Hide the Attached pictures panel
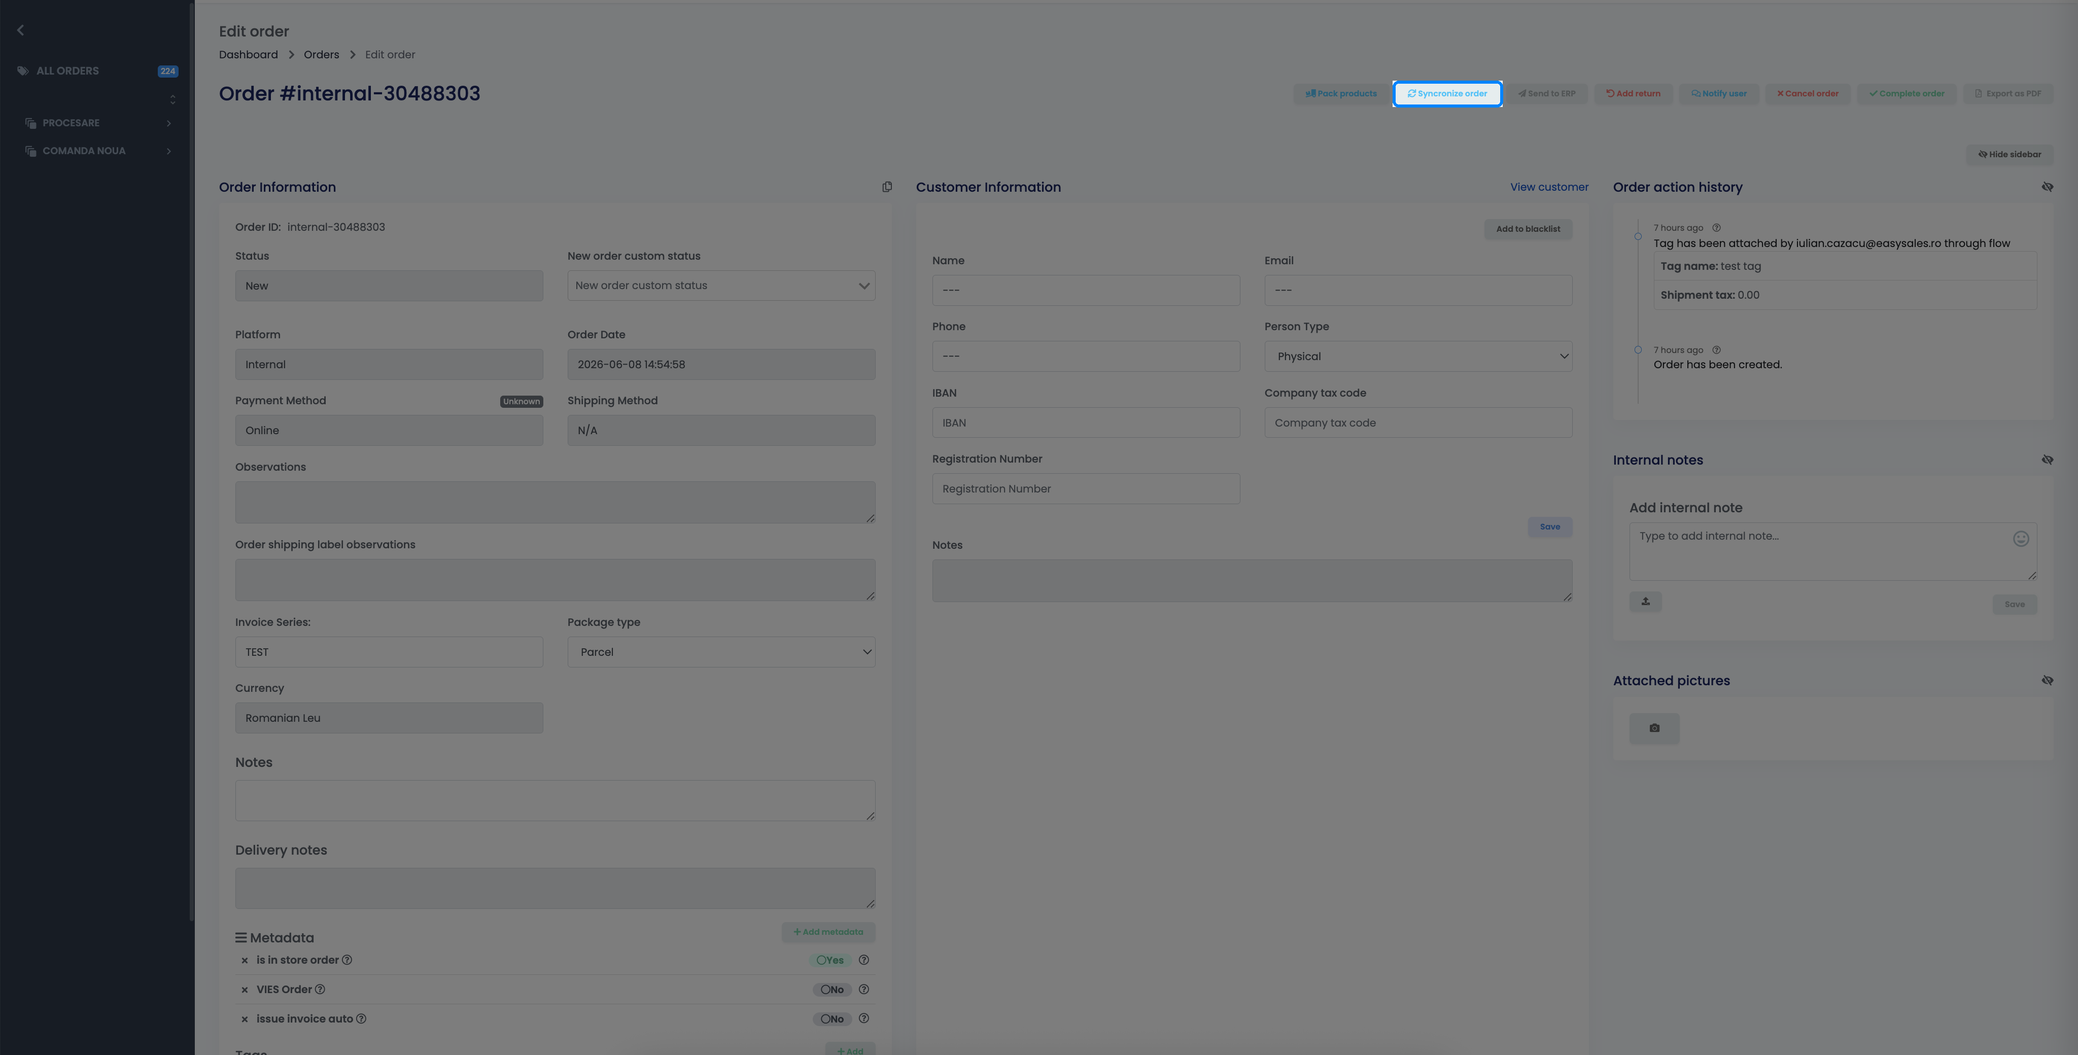Viewport: 2078px width, 1055px height. click(x=2047, y=681)
